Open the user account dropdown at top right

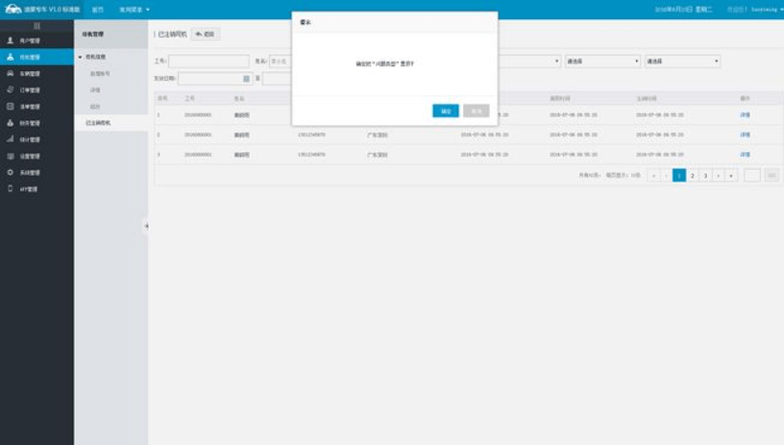[x=756, y=9]
